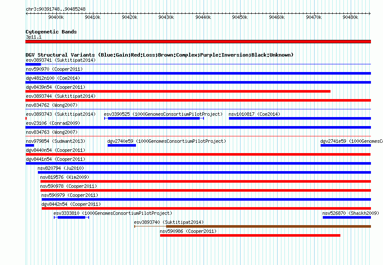Click the 90480k ruler position
Viewport: 383px width, 265px height.
point(350,17)
